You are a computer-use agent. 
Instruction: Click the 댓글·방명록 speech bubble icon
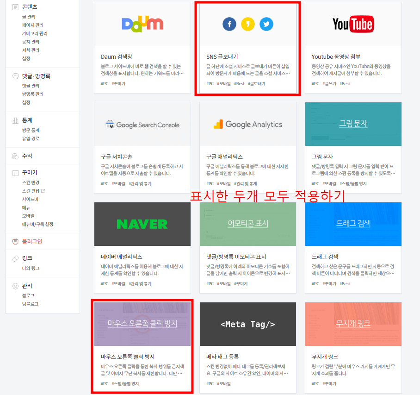16,76
